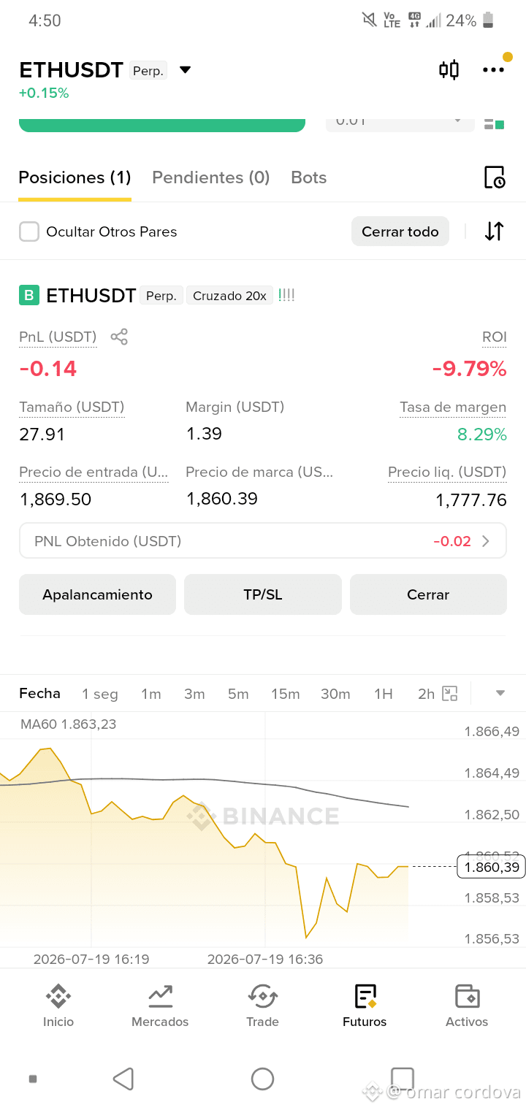This screenshot has width=526, height=1110.
Task: Go to Inicio in bottom navigation
Action: pos(58,1006)
